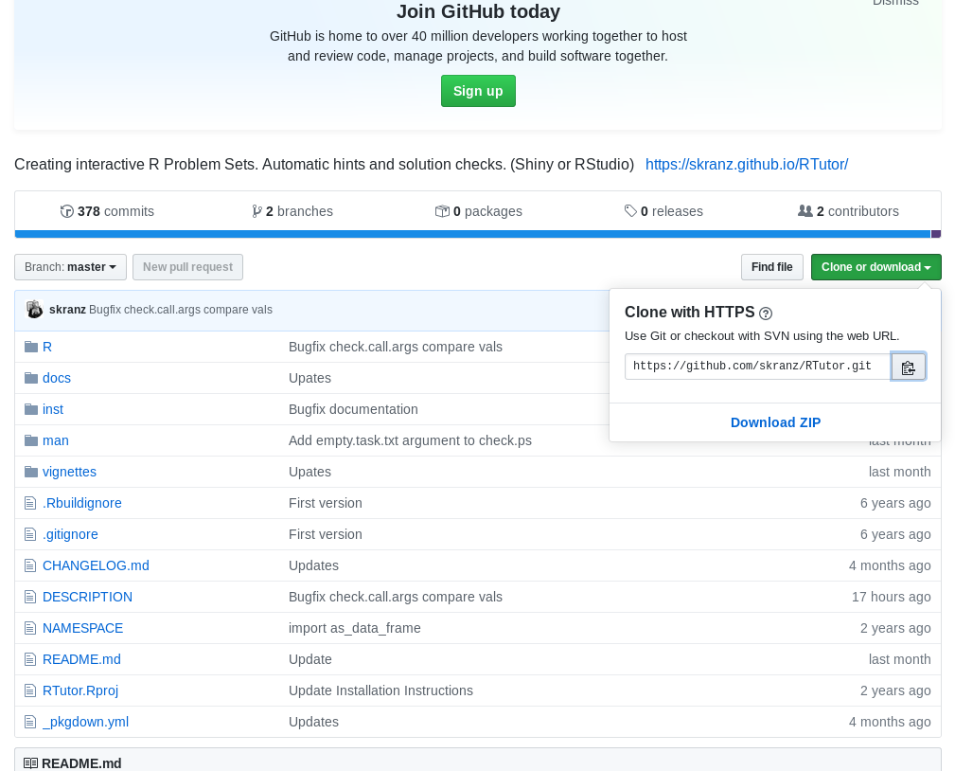Click NAMESPACE file icon
Viewport: 955px width, 771px height.
[x=30, y=628]
